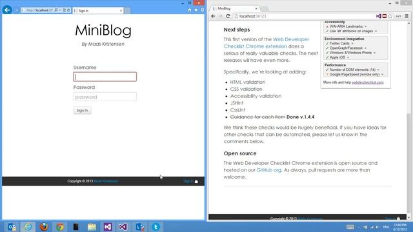The height and width of the screenshot is (232, 413).
Task: Select the Sign in tab
Action: point(98,10)
